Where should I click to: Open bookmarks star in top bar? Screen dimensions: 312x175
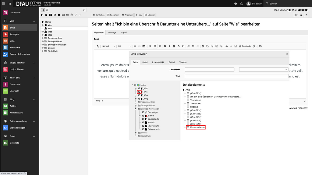[236, 4]
